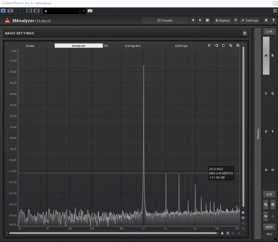The image size is (278, 242).
Task: Enable the R read automation button
Action: coord(18,11)
